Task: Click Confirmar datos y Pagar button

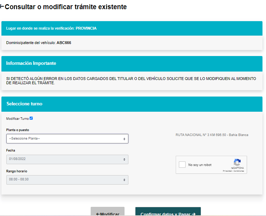Action: tap(168, 211)
